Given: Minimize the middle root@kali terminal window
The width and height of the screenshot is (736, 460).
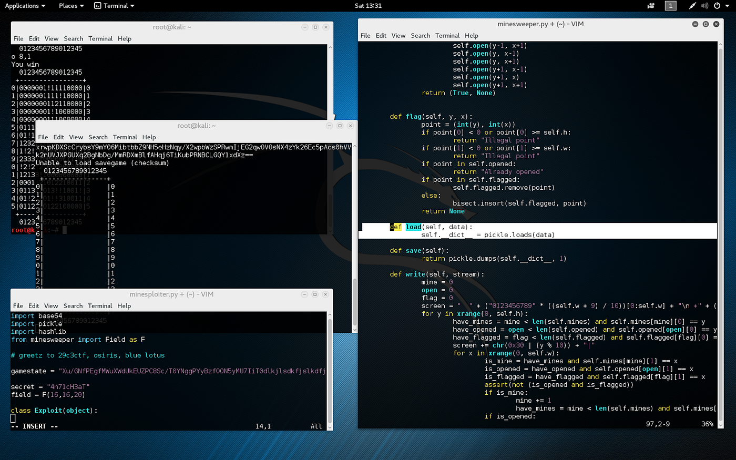Looking at the screenshot, I should click(x=330, y=126).
